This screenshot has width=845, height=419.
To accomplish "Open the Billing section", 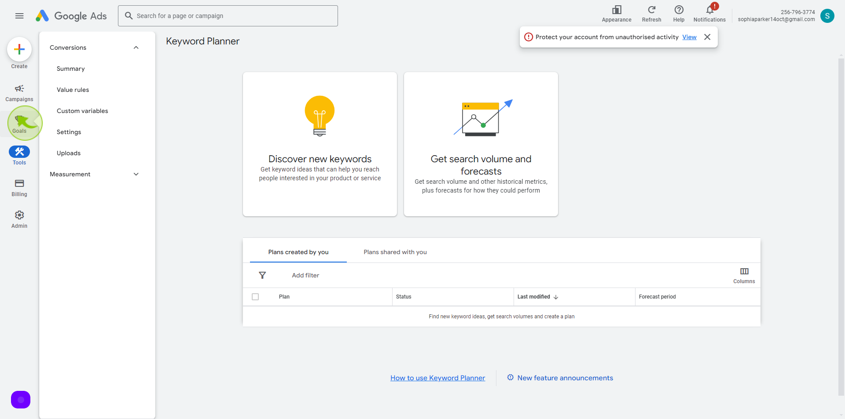I will pyautogui.click(x=19, y=188).
